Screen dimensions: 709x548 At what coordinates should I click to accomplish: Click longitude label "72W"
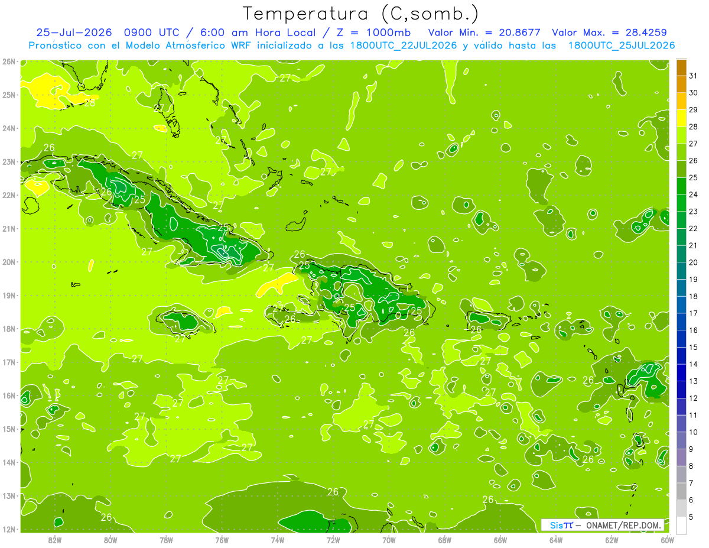(x=333, y=540)
